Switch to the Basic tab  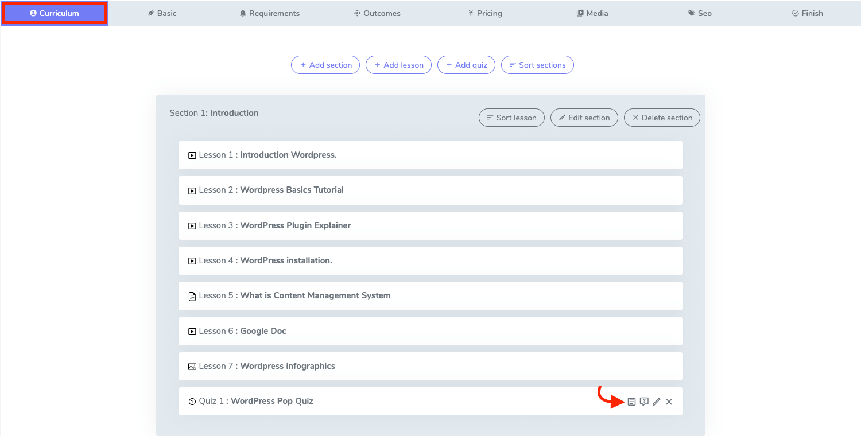click(x=162, y=13)
